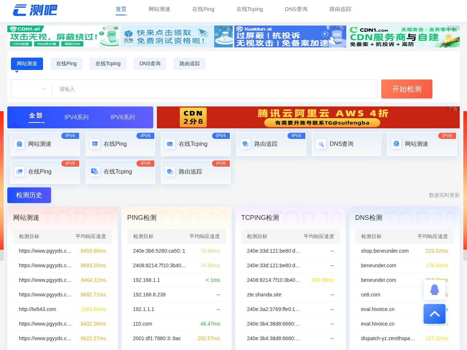
Task: Click the scroll-to-top arrow button
Action: [x=434, y=314]
